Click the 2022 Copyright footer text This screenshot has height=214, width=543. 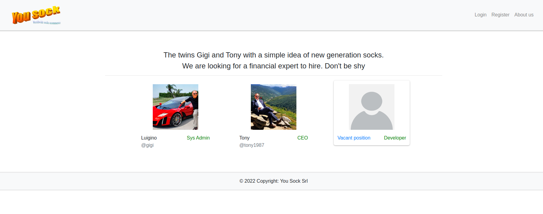pyautogui.click(x=273, y=181)
